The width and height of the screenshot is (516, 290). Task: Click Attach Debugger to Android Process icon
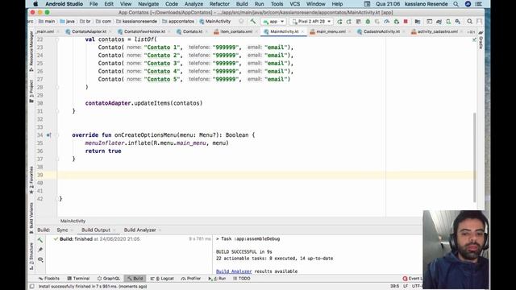(x=396, y=22)
